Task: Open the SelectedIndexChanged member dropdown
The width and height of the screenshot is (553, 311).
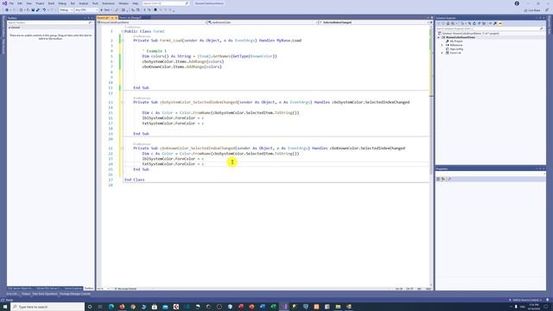Action: (x=374, y=22)
